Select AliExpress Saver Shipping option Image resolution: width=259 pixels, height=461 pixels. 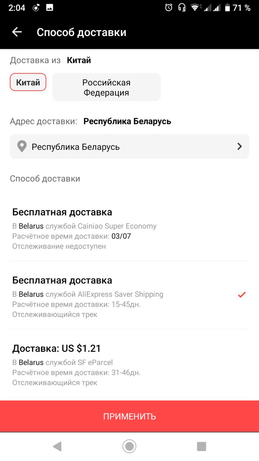(129, 295)
